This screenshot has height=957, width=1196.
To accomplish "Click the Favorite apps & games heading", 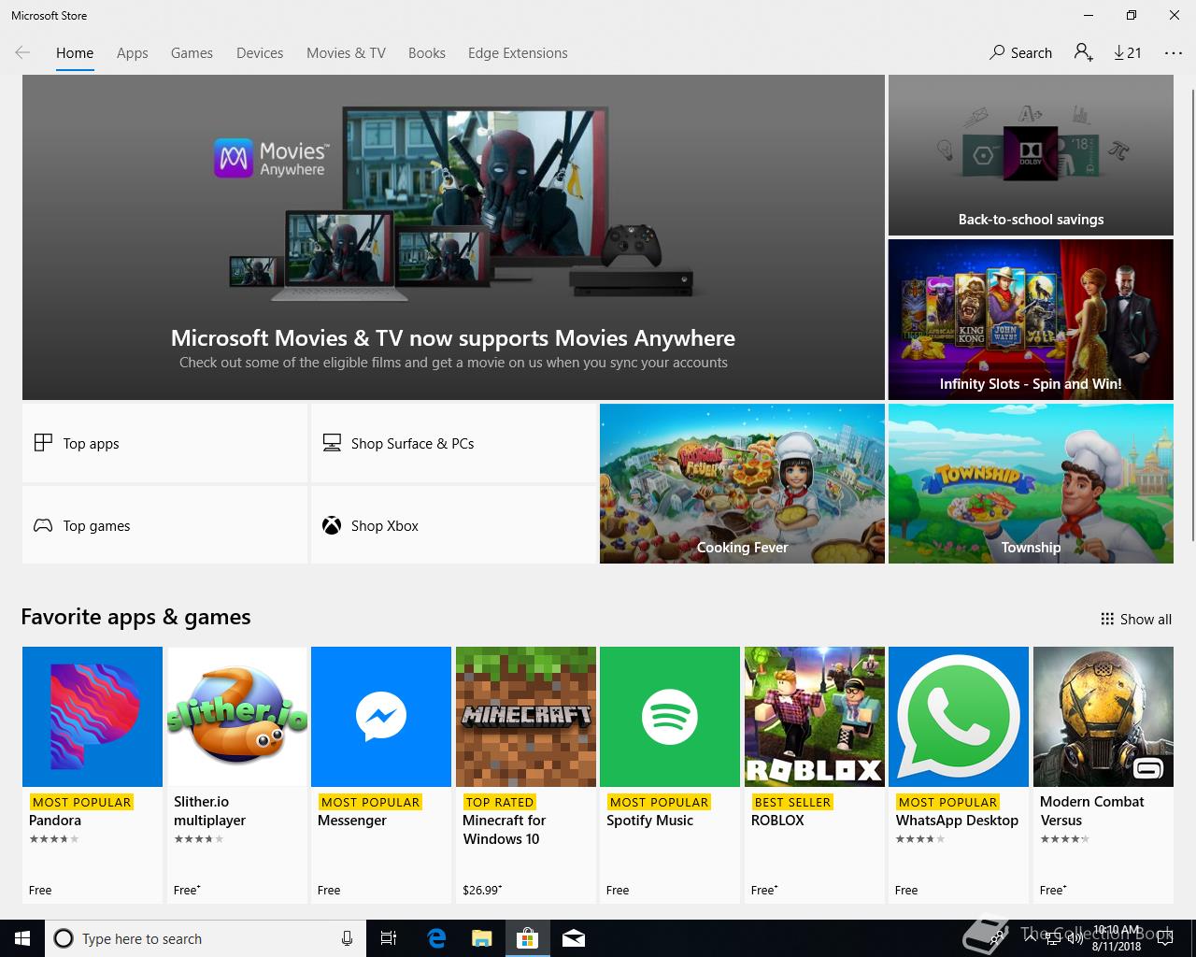I will (x=135, y=617).
